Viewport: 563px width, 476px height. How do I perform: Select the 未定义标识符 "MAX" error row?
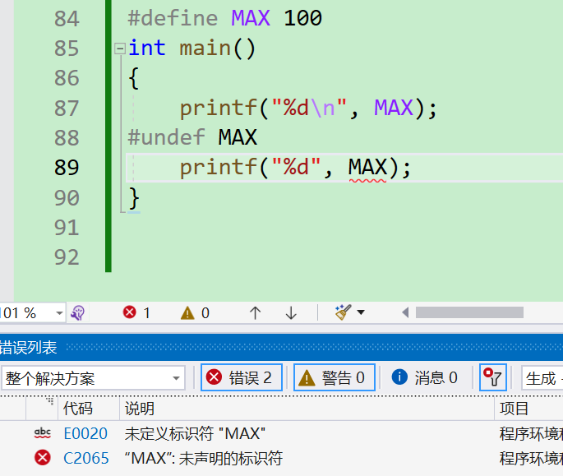coord(281,433)
